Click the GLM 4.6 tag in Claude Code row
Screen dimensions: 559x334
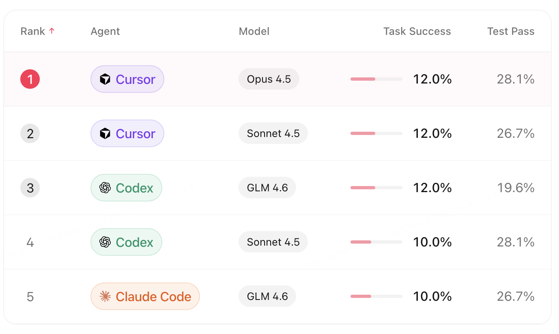click(267, 296)
